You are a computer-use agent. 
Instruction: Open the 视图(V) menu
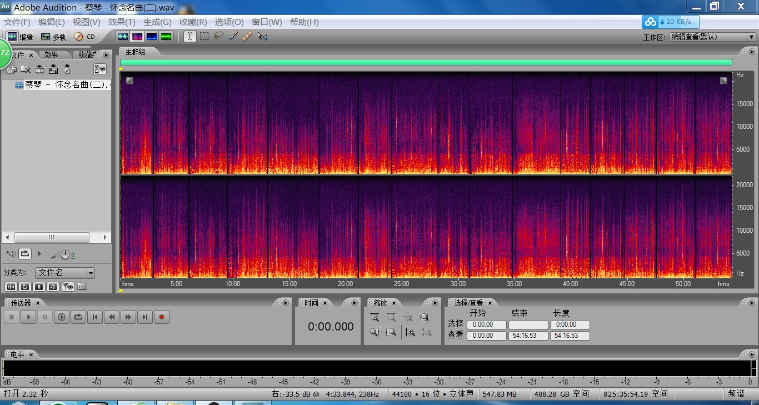coord(87,22)
